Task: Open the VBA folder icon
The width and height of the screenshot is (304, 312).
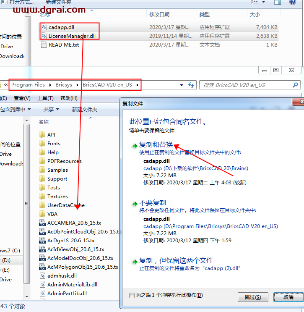Action: (42, 214)
